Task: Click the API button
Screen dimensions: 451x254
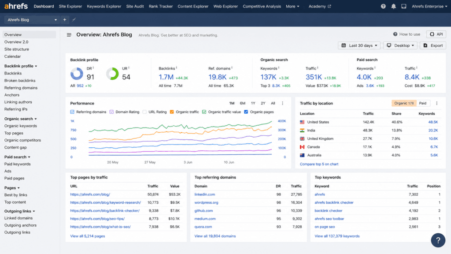Action: click(436, 34)
